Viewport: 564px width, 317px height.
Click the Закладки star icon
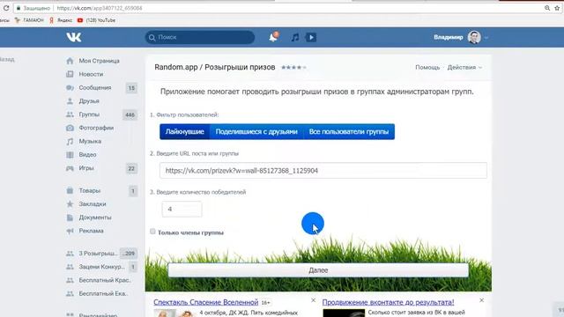click(70, 203)
